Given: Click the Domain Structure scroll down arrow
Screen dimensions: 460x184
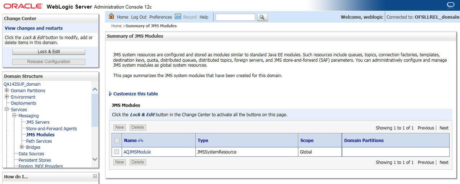Looking at the screenshot, I should click(95, 159).
